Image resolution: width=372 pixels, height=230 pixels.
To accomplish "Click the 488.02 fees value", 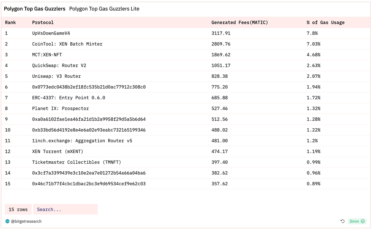I will [219, 130].
